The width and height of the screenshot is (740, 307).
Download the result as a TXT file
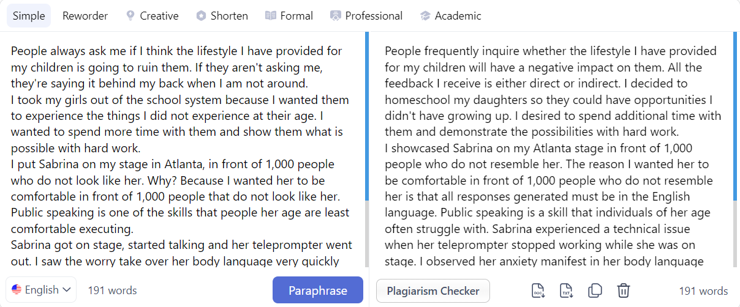[x=567, y=290]
